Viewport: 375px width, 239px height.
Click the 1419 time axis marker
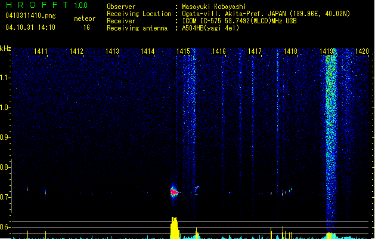click(326, 51)
